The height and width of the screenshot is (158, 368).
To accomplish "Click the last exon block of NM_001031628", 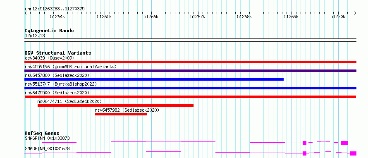I will (353, 153).
